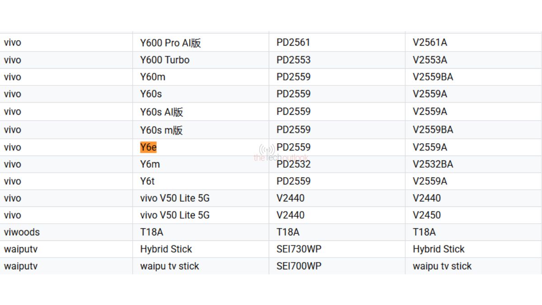
Task: Click the thetechoutlook watermark logo
Action: pos(281,153)
